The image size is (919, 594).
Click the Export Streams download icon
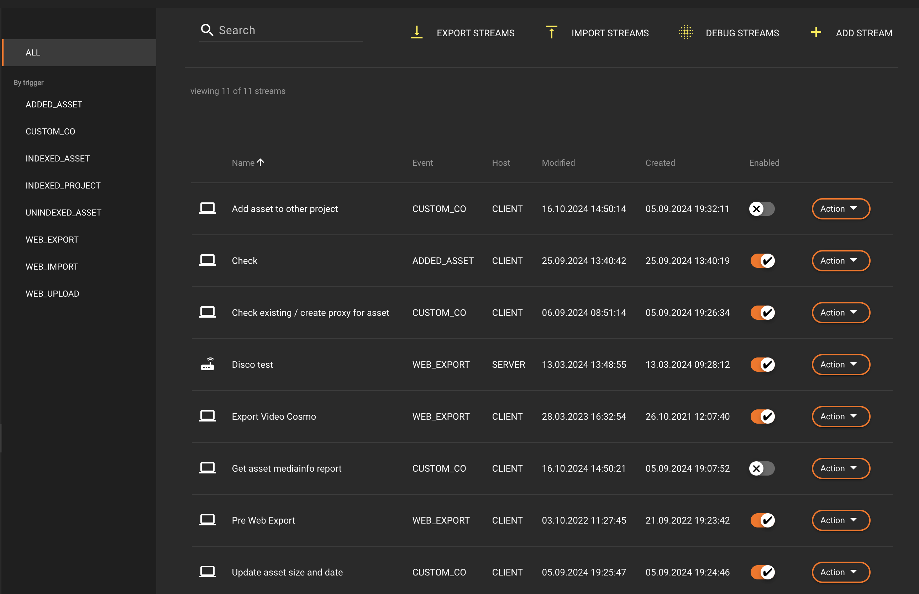[416, 32]
